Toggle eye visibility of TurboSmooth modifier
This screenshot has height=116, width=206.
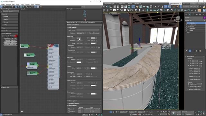coord(186,25)
